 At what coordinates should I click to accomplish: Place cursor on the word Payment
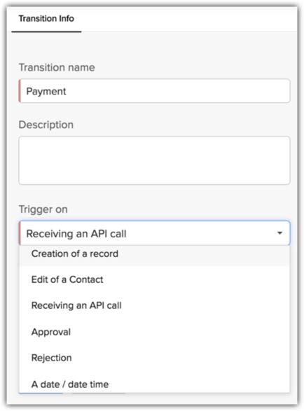(46, 92)
